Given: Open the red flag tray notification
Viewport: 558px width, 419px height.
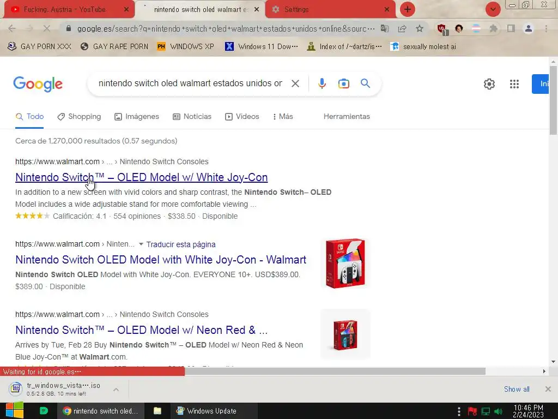Looking at the screenshot, I should (472, 411).
